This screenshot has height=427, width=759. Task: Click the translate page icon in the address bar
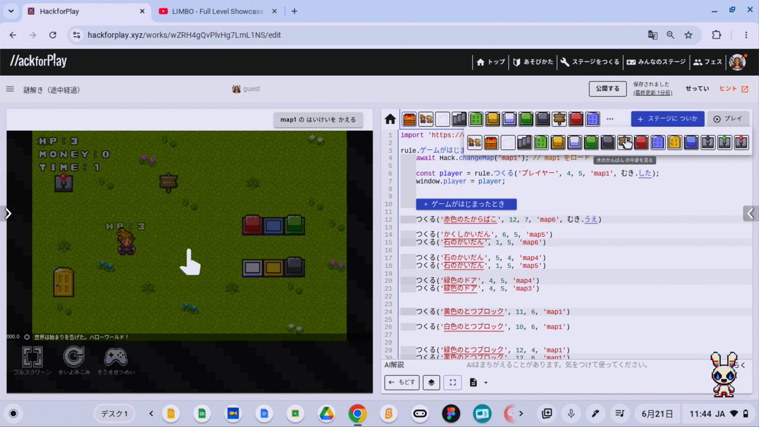653,35
